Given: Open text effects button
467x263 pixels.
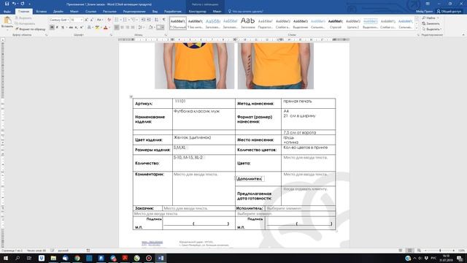Looking at the screenshot, I should coord(89,27).
